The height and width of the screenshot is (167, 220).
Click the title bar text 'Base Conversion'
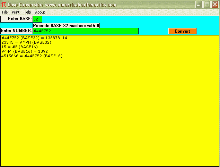point(25,5)
